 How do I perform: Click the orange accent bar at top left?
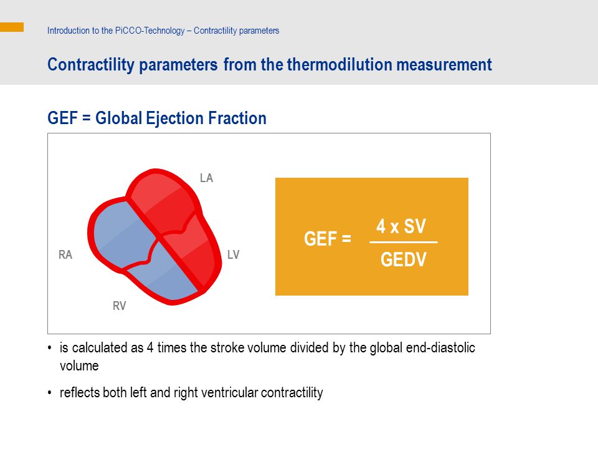click(12, 27)
